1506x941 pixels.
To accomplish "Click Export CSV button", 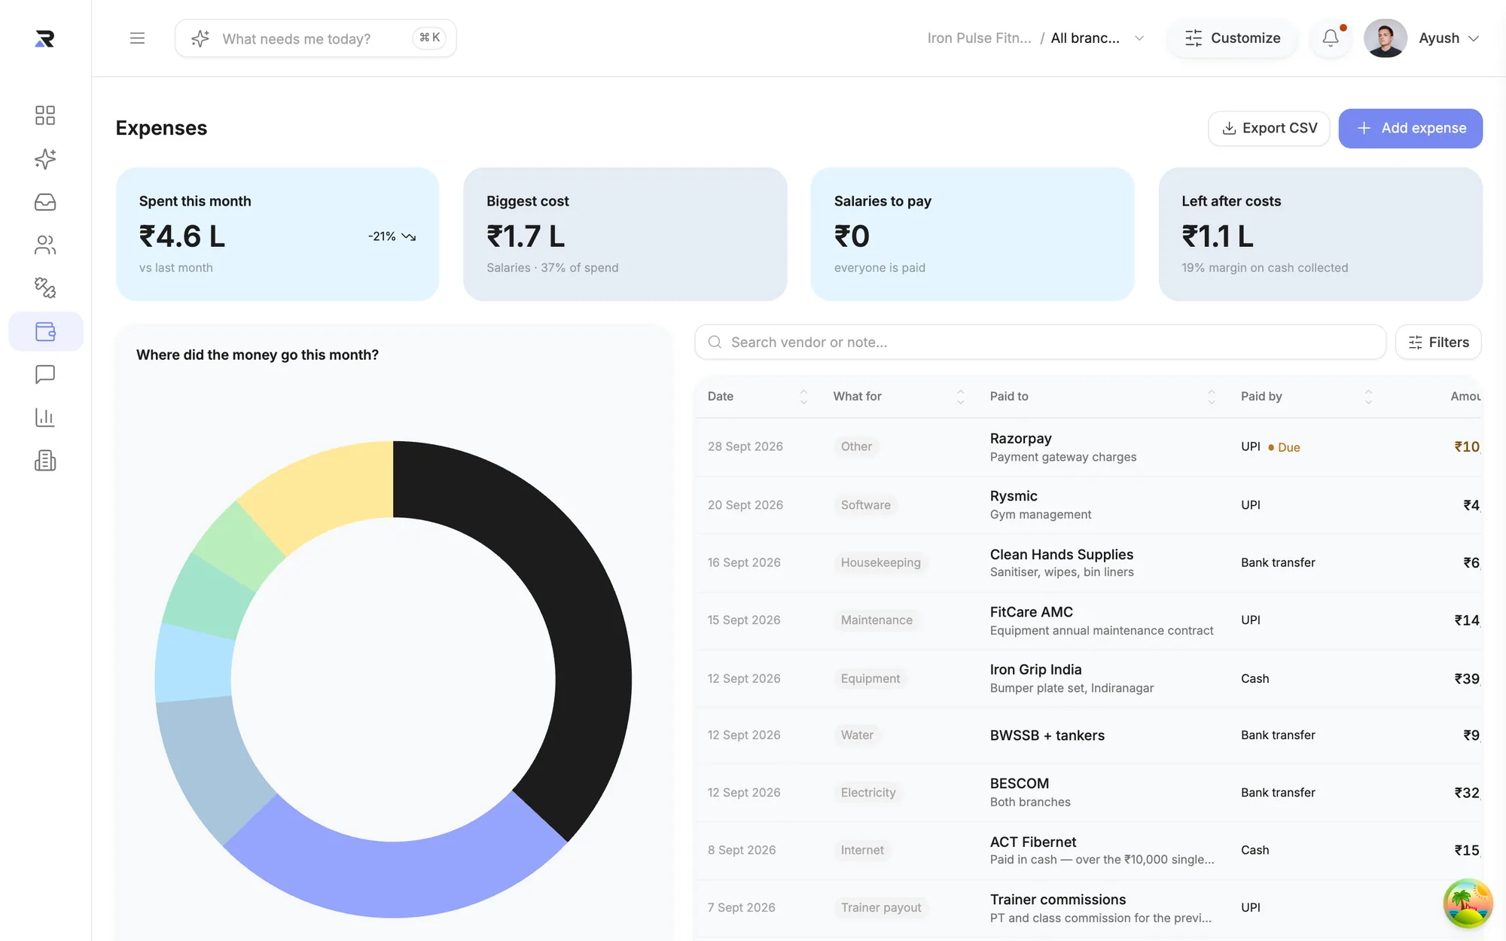I will [x=1269, y=128].
